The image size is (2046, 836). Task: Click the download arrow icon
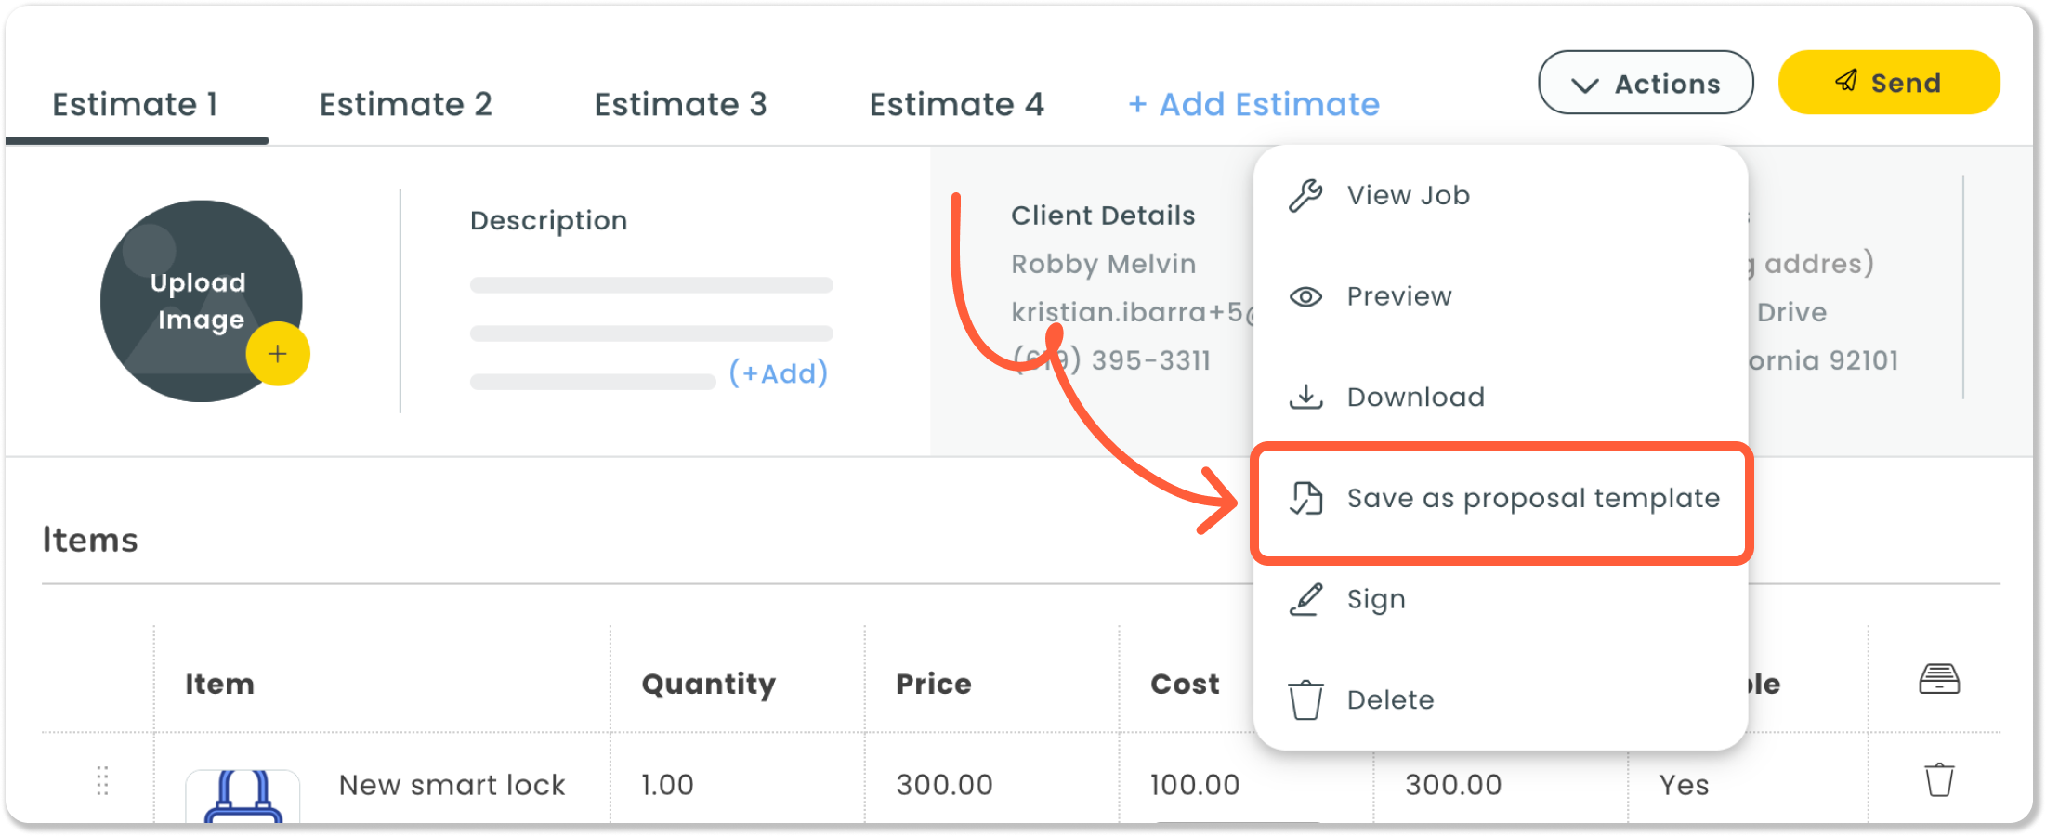point(1305,397)
